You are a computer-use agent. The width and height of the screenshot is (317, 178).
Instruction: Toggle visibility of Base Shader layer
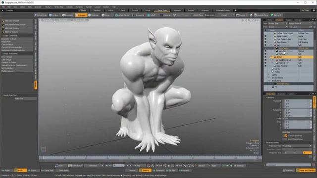265,42
